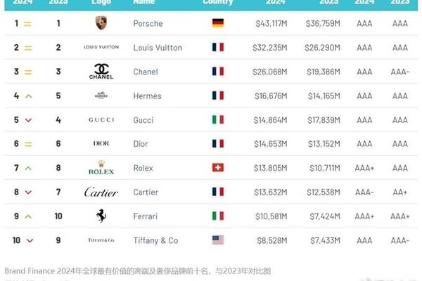This screenshot has height=281, width=422.
Task: Click the yellow equals sign beside rank 1
Action: click(x=27, y=24)
